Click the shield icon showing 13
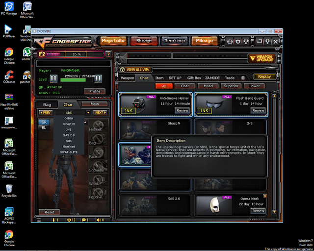 (69, 220)
